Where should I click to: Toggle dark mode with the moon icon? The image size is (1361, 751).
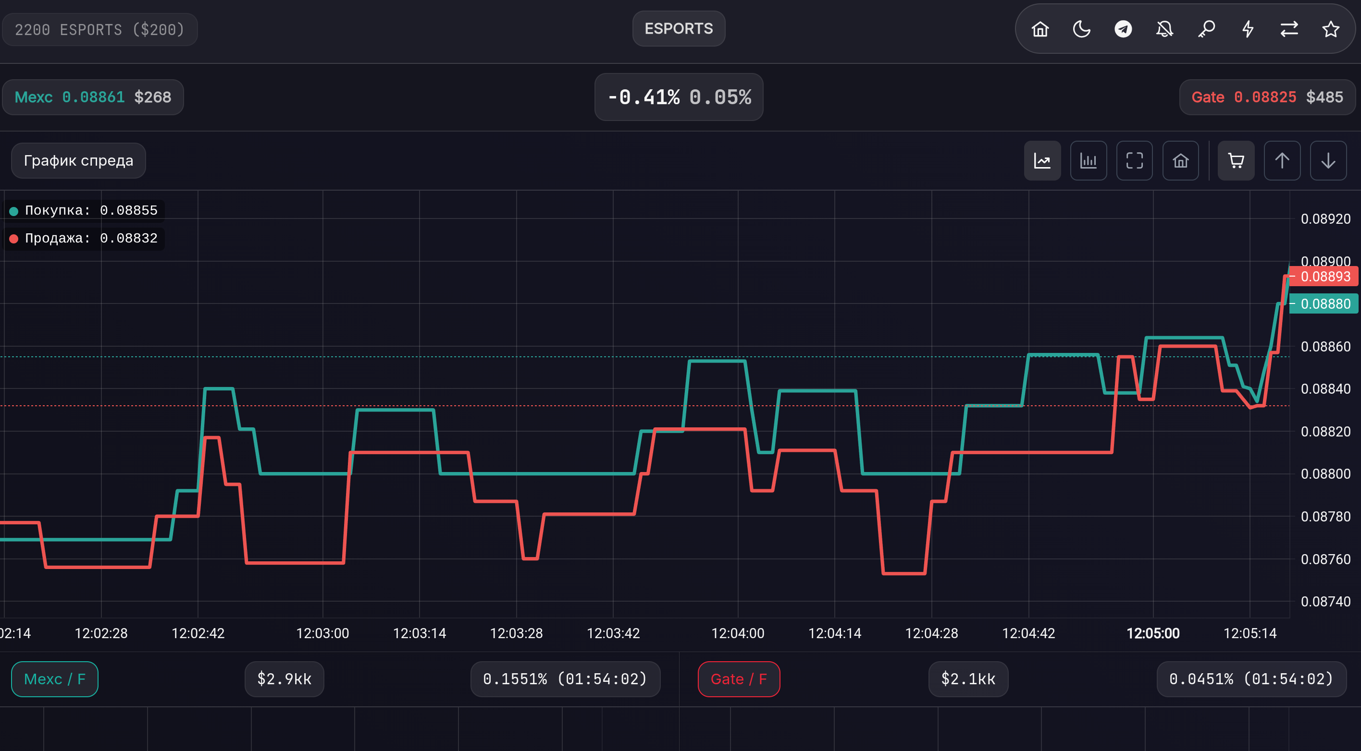[1081, 29]
